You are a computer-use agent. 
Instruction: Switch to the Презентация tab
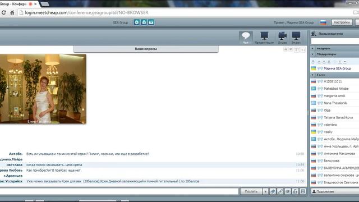click(x=264, y=38)
